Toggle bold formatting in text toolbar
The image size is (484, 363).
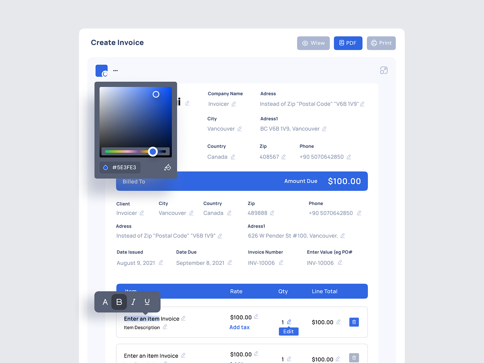pyautogui.click(x=119, y=302)
